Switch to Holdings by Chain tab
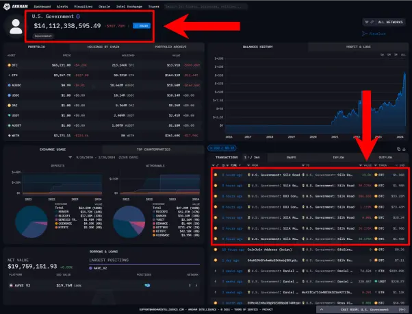 coord(103,47)
